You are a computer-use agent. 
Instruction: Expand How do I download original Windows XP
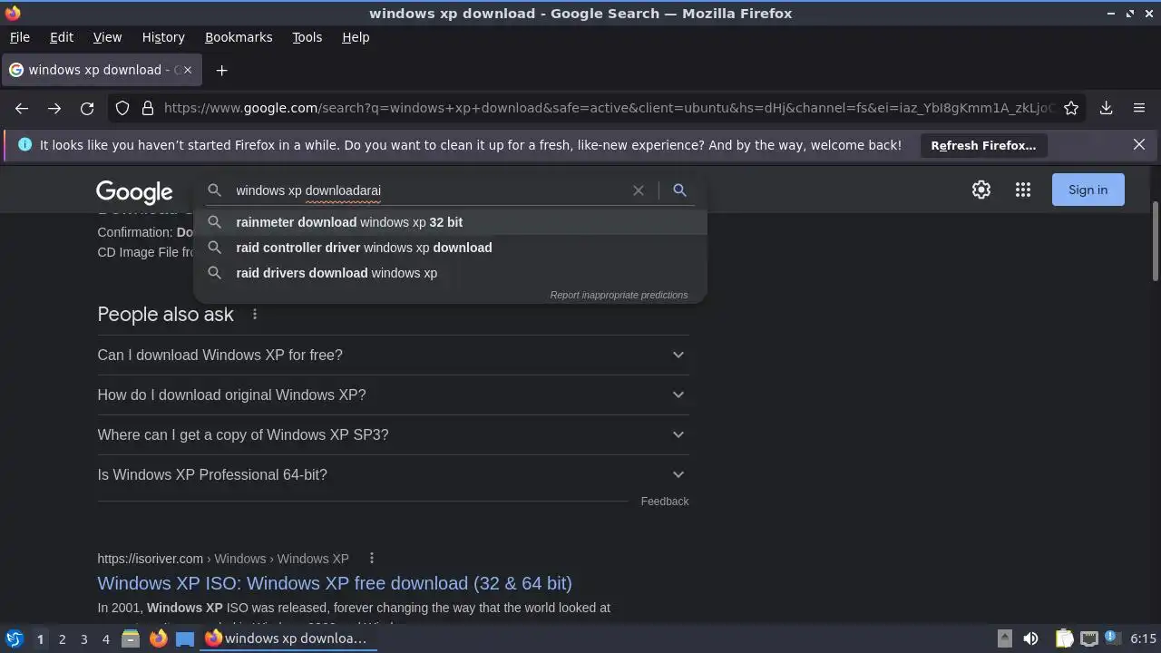pos(393,395)
